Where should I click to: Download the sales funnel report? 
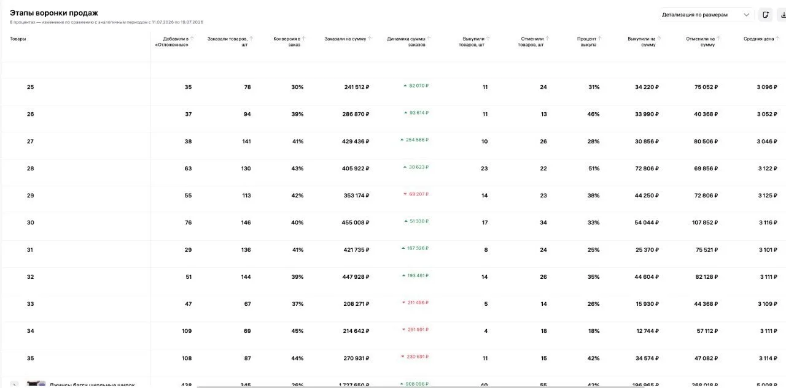coord(782,15)
